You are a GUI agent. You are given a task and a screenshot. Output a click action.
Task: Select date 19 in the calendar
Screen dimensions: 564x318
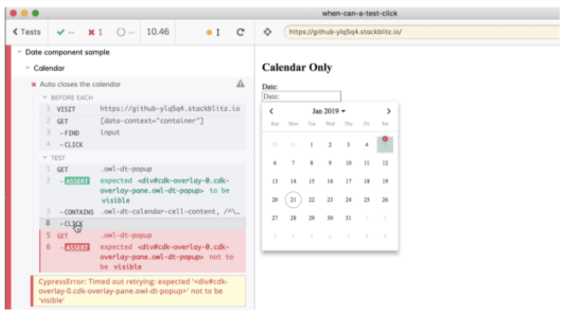(x=385, y=182)
